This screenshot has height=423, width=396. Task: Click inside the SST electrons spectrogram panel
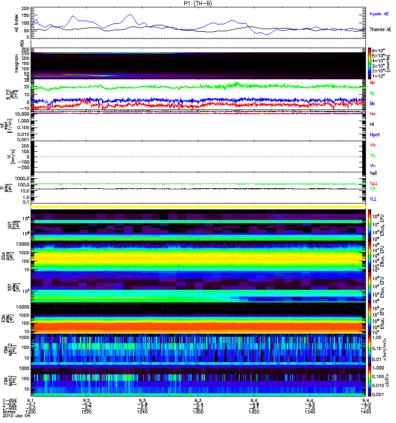[198, 287]
